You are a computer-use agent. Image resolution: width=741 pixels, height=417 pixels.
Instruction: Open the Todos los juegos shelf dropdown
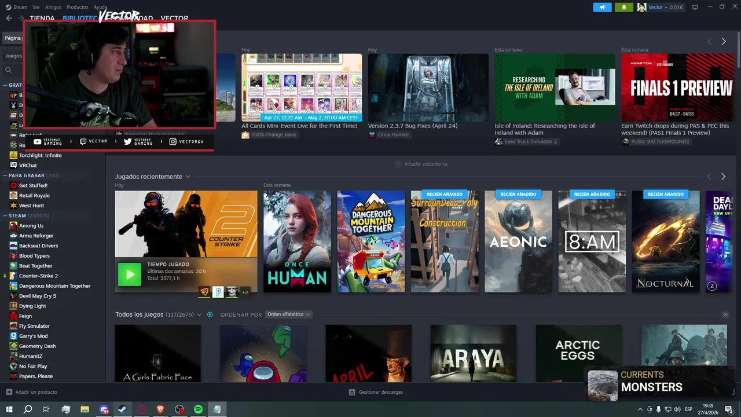[199, 314]
